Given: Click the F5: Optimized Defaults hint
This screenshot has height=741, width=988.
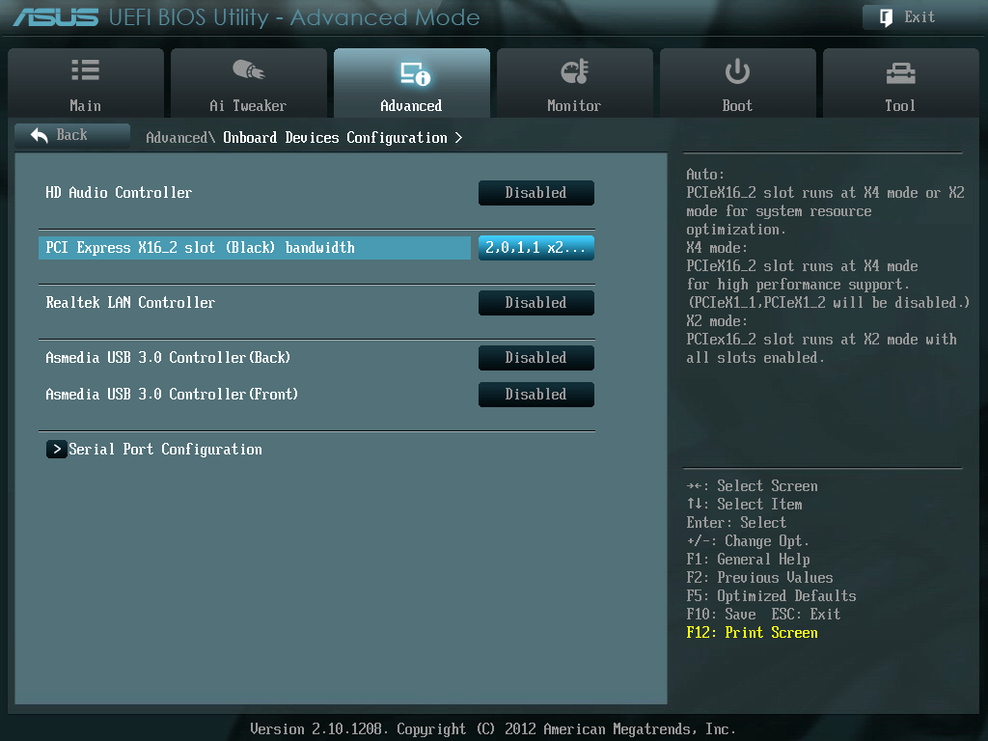Looking at the screenshot, I should pyautogui.click(x=771, y=595).
